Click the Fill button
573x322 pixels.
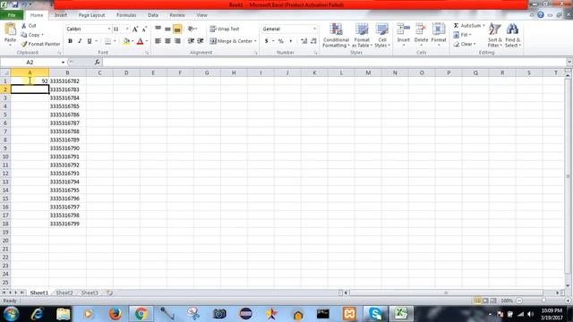(462, 35)
